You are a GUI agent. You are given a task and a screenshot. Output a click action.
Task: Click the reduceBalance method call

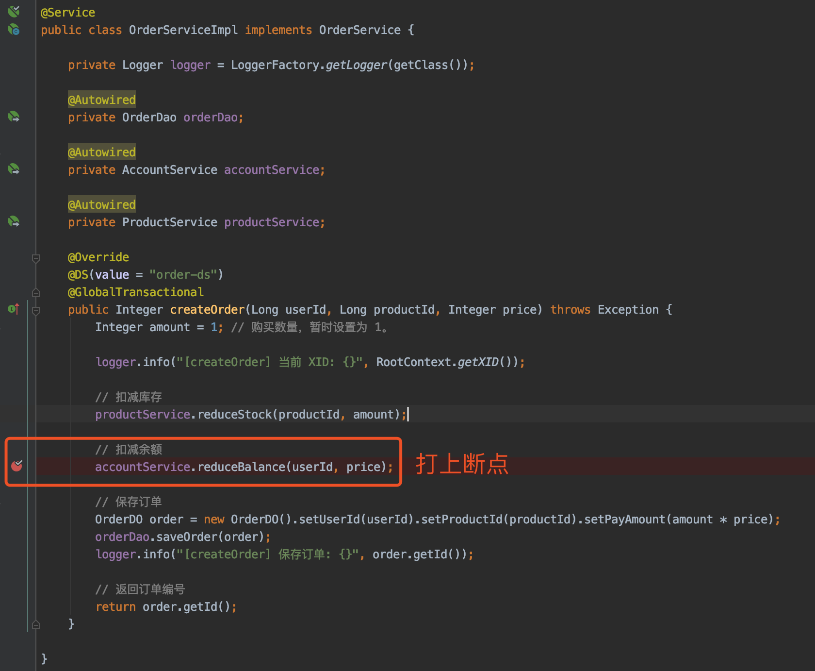point(242,467)
